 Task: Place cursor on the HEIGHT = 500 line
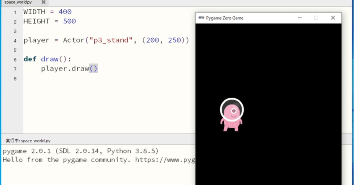click(50, 21)
